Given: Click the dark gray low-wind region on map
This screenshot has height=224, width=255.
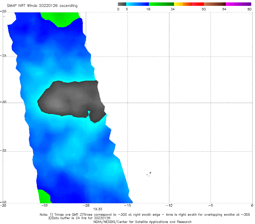Looking at the screenshot, I should point(72,101).
